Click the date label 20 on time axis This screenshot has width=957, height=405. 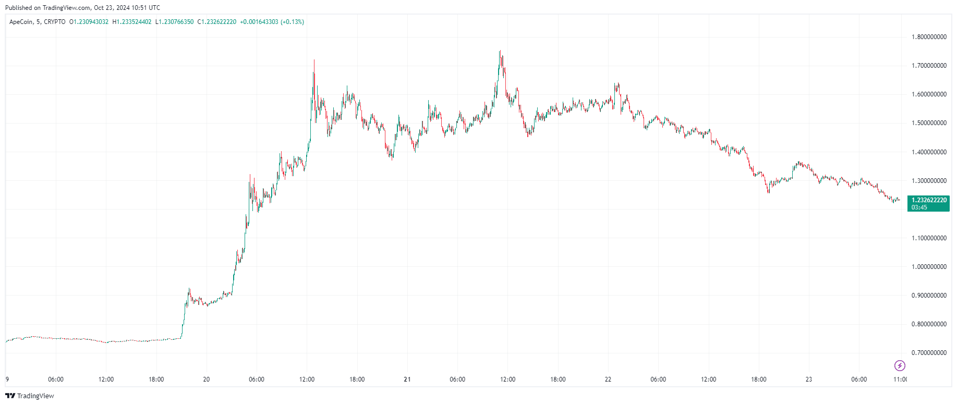207,379
